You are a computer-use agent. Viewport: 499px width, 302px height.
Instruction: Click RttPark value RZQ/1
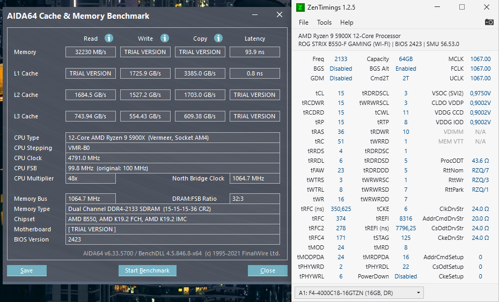point(480,190)
